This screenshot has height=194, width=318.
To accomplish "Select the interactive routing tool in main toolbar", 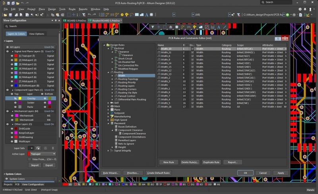I will pos(107,15).
